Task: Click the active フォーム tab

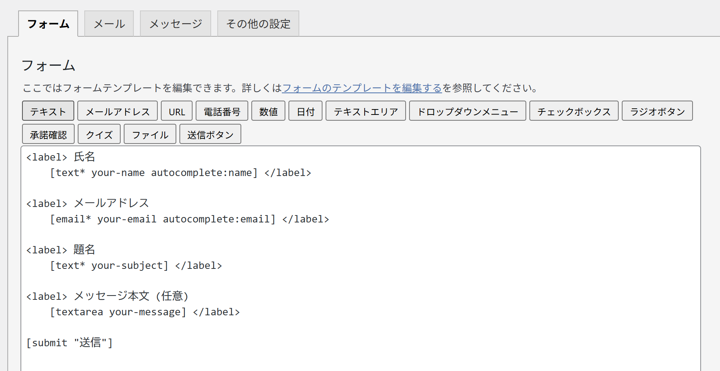Action: [x=48, y=24]
